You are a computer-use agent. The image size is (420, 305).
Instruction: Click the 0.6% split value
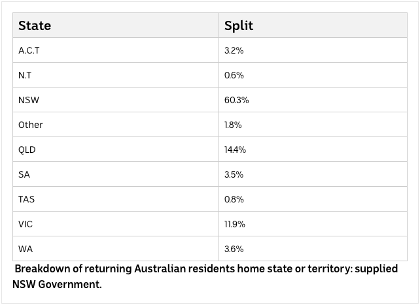click(234, 75)
